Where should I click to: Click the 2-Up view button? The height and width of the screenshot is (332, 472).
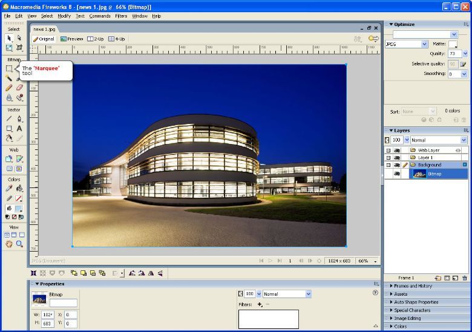(95, 39)
